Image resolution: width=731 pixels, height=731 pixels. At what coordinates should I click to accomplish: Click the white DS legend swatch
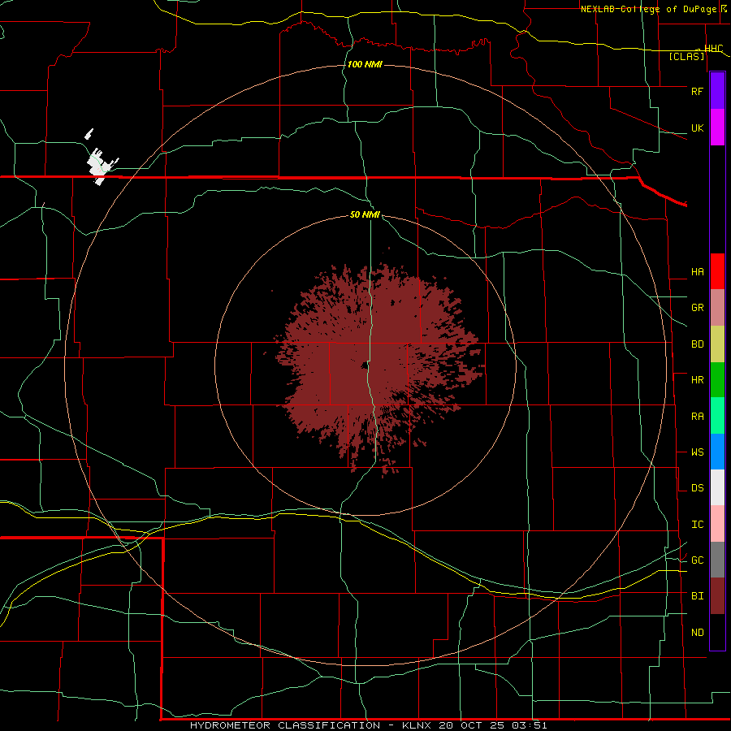(717, 487)
